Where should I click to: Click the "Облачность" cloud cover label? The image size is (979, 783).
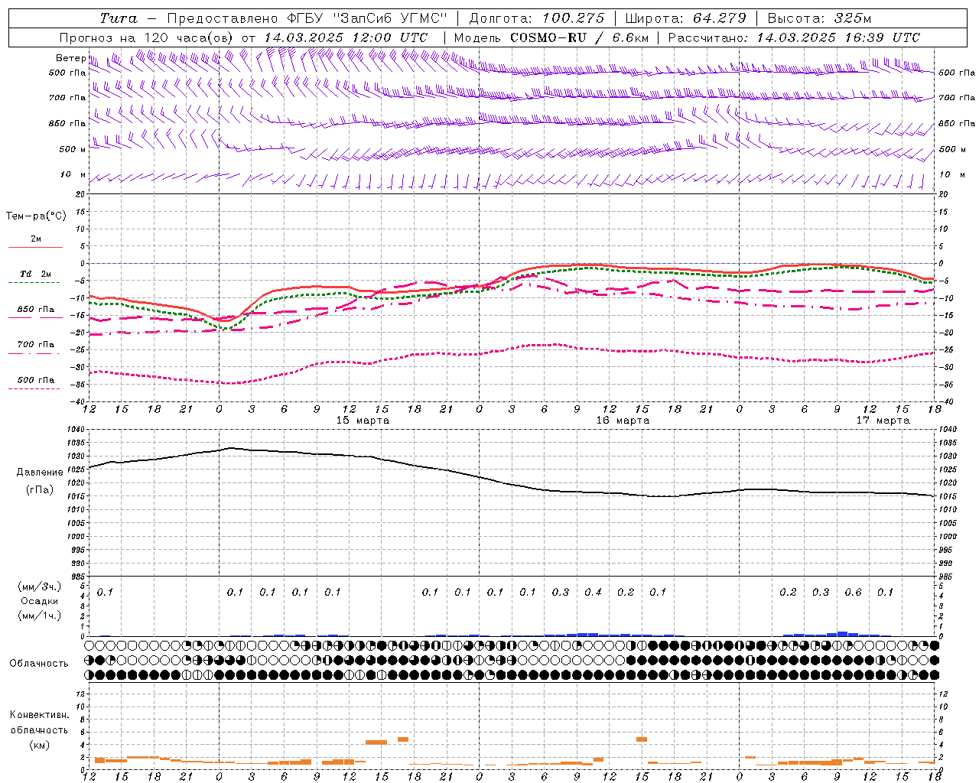[39, 664]
